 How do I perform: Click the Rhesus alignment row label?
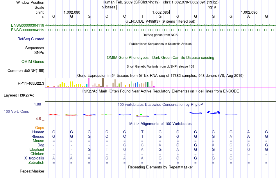coord(38,136)
